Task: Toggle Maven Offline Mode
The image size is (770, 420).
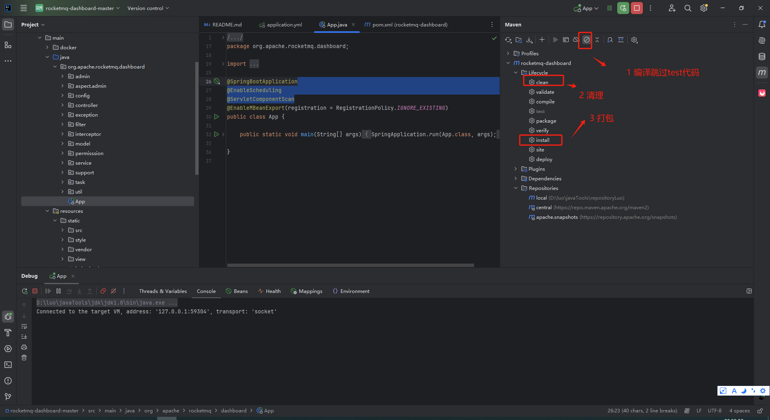Action: [576, 40]
